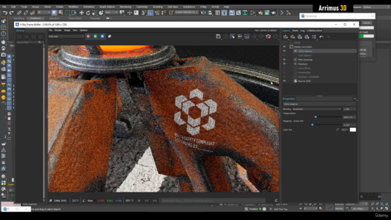The height and width of the screenshot is (220, 391).
Task: Adjust the Magenta - Green tint slider
Action: pyautogui.click(x=312, y=125)
